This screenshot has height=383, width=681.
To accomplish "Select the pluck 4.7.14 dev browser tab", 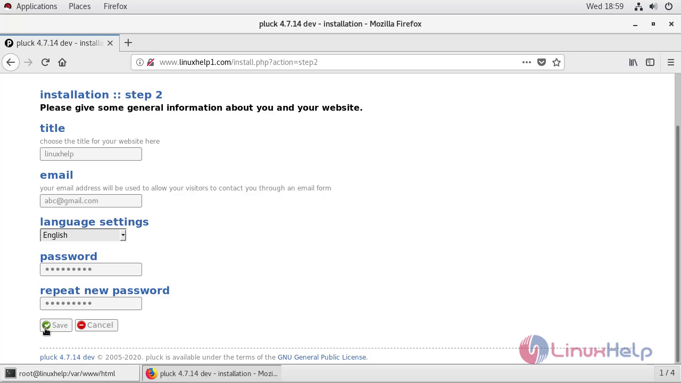I will [59, 43].
